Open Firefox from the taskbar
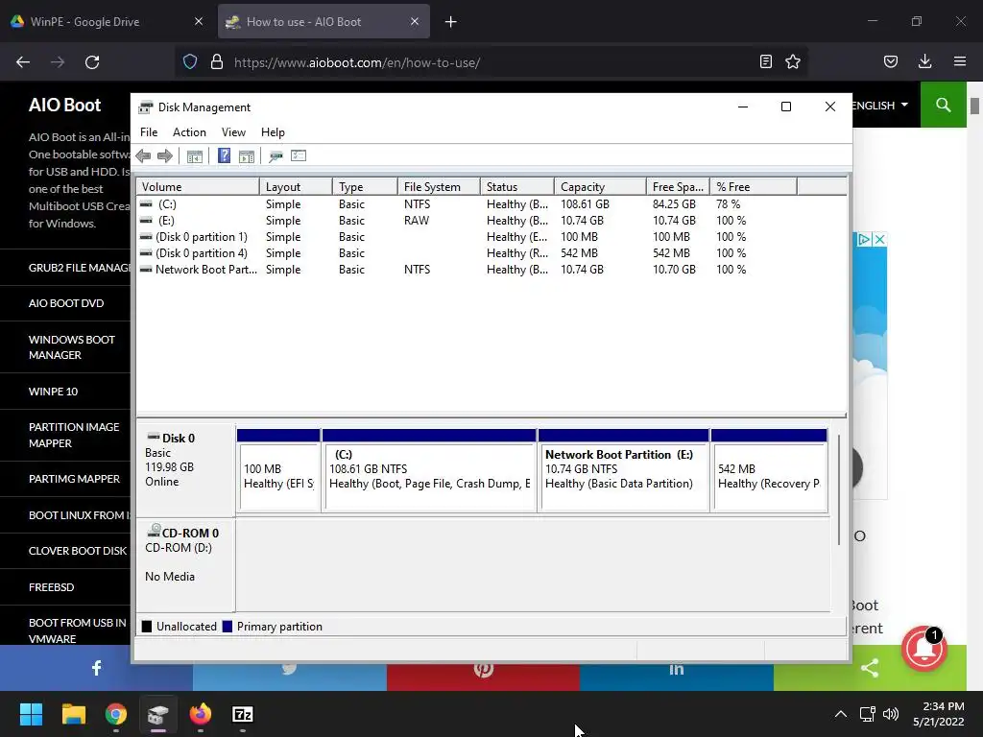The width and height of the screenshot is (983, 737). pyautogui.click(x=201, y=714)
